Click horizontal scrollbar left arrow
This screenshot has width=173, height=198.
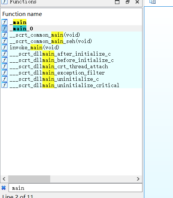pyautogui.click(x=4, y=179)
